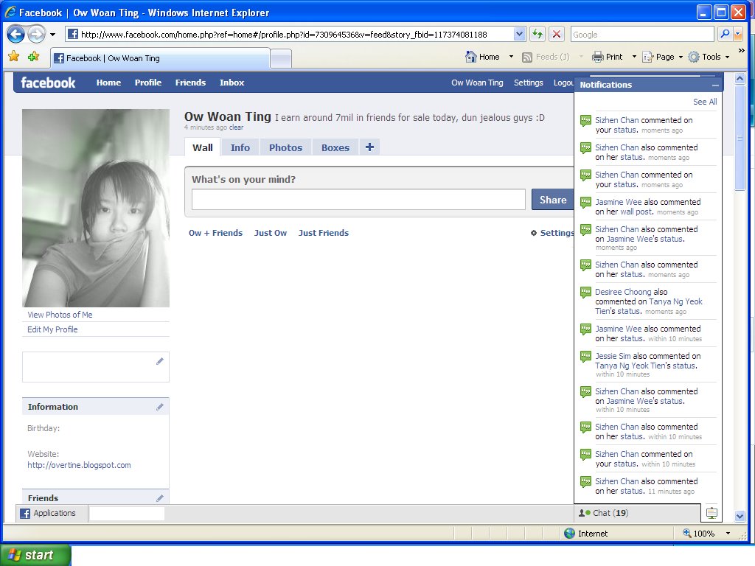The width and height of the screenshot is (755, 566).
Task: Click the Google search box
Action: pos(642,34)
